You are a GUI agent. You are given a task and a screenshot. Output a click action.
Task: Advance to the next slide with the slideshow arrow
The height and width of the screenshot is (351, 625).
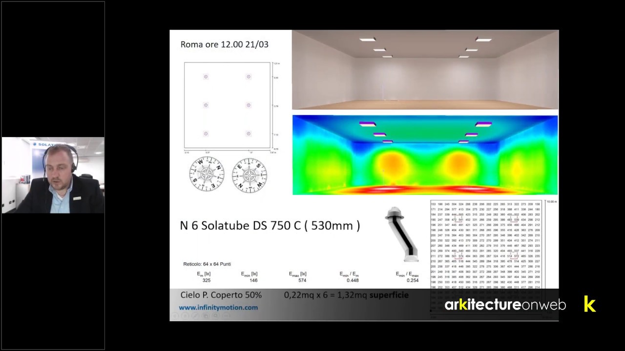pos(186,316)
